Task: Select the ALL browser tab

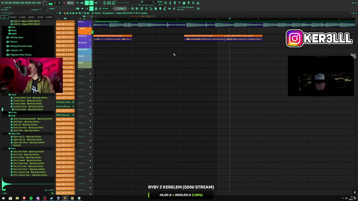Action: pos(4,17)
